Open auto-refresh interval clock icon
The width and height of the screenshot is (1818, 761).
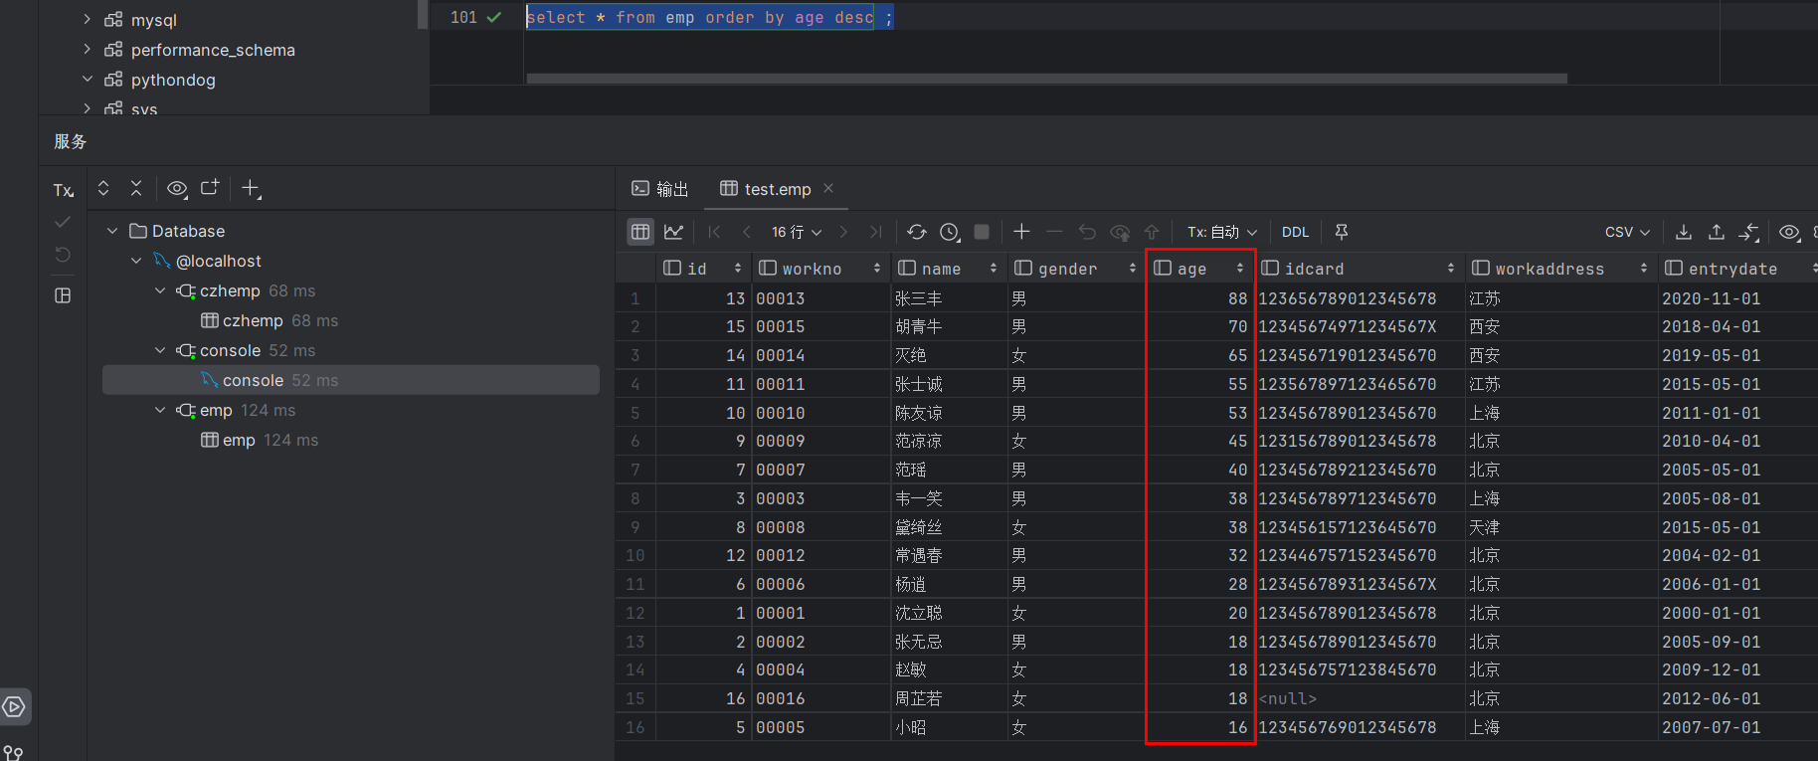tap(950, 232)
